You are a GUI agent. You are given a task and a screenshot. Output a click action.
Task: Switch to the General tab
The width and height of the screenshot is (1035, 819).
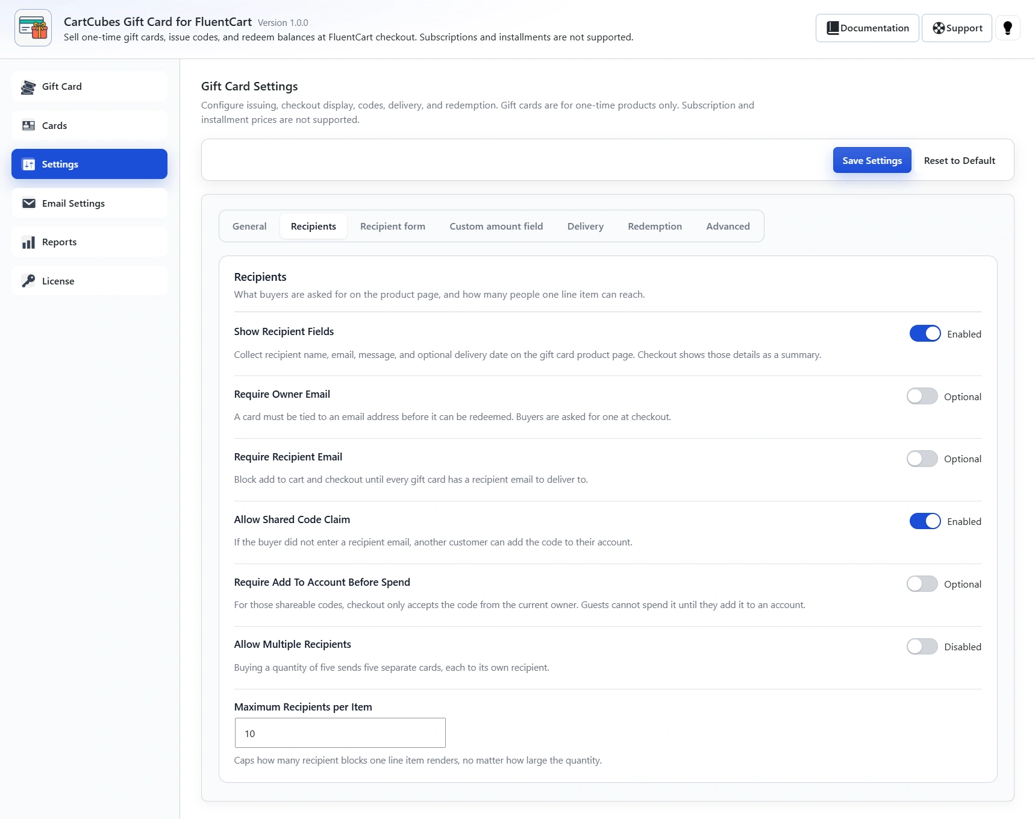(x=249, y=226)
